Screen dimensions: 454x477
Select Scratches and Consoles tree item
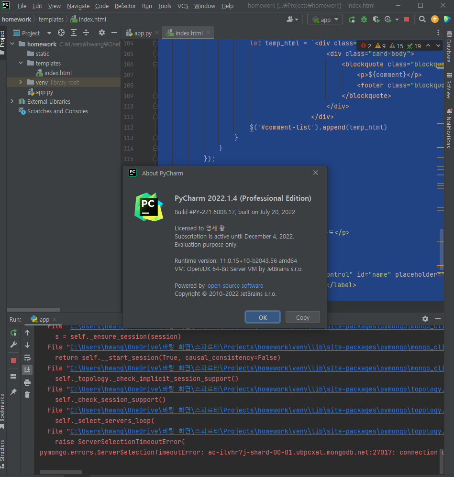pos(57,111)
